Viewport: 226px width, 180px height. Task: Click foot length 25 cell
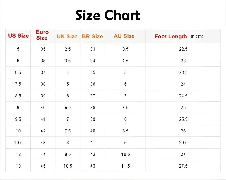point(183,108)
